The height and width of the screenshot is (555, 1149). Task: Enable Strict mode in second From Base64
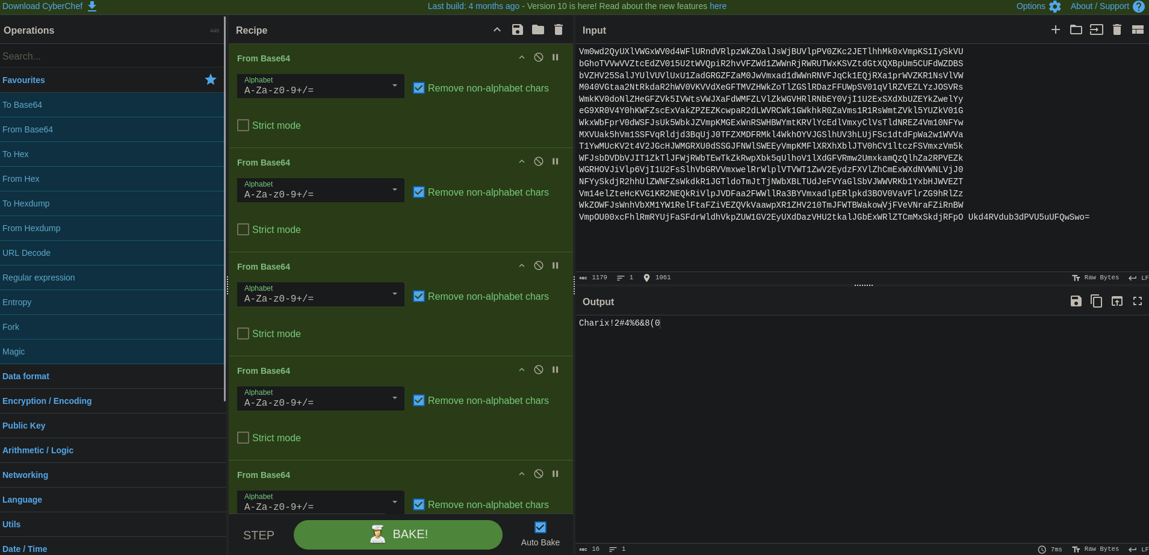(x=243, y=229)
